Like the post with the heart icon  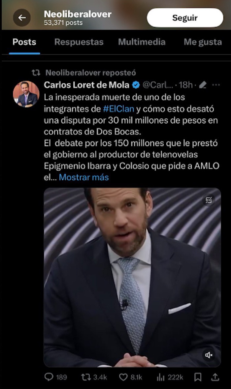[x=123, y=377]
